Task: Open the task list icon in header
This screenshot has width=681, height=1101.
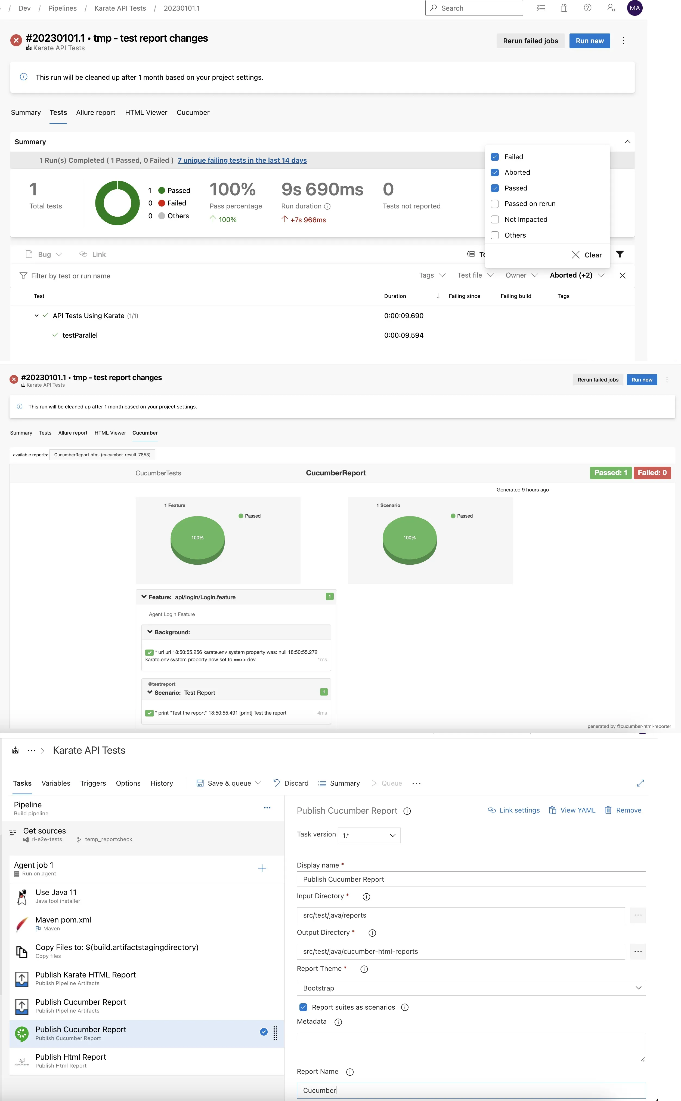Action: click(541, 8)
